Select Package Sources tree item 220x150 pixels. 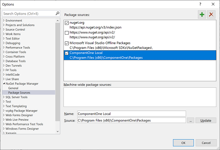pyautogui.click(x=19, y=92)
